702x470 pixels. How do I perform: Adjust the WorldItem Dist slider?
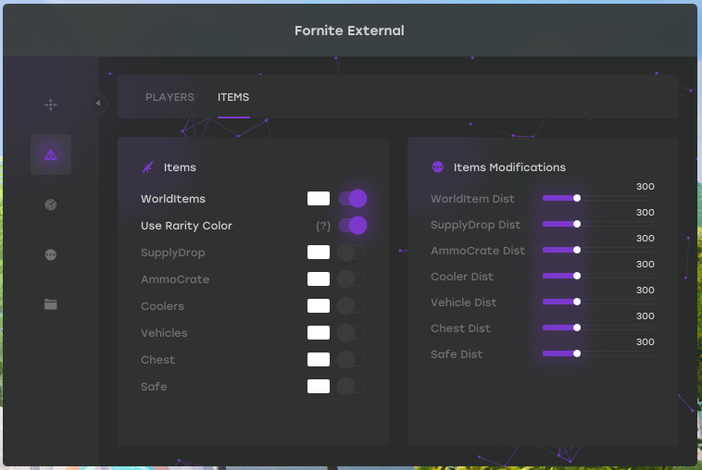point(598,198)
